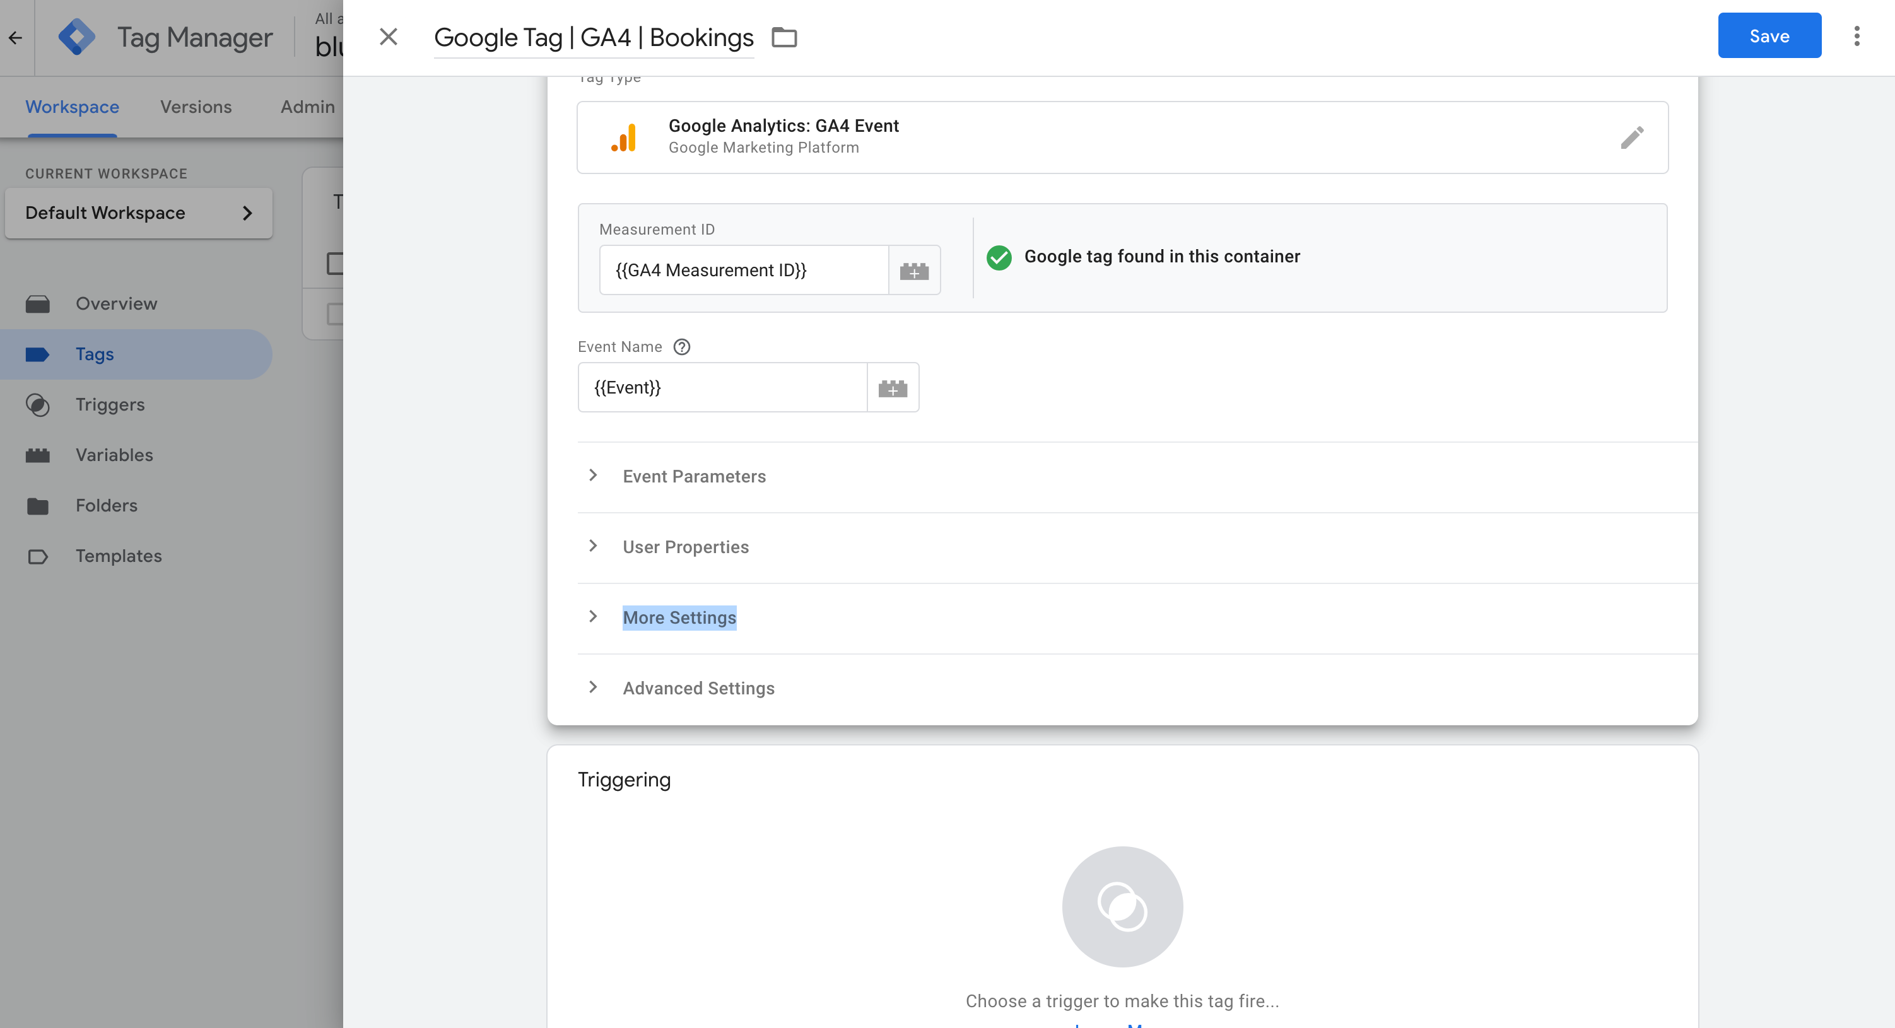Click the Tags label icon

point(37,354)
